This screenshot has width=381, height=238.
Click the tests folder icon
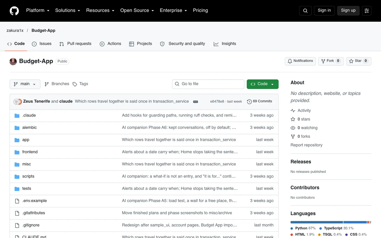tap(17, 189)
